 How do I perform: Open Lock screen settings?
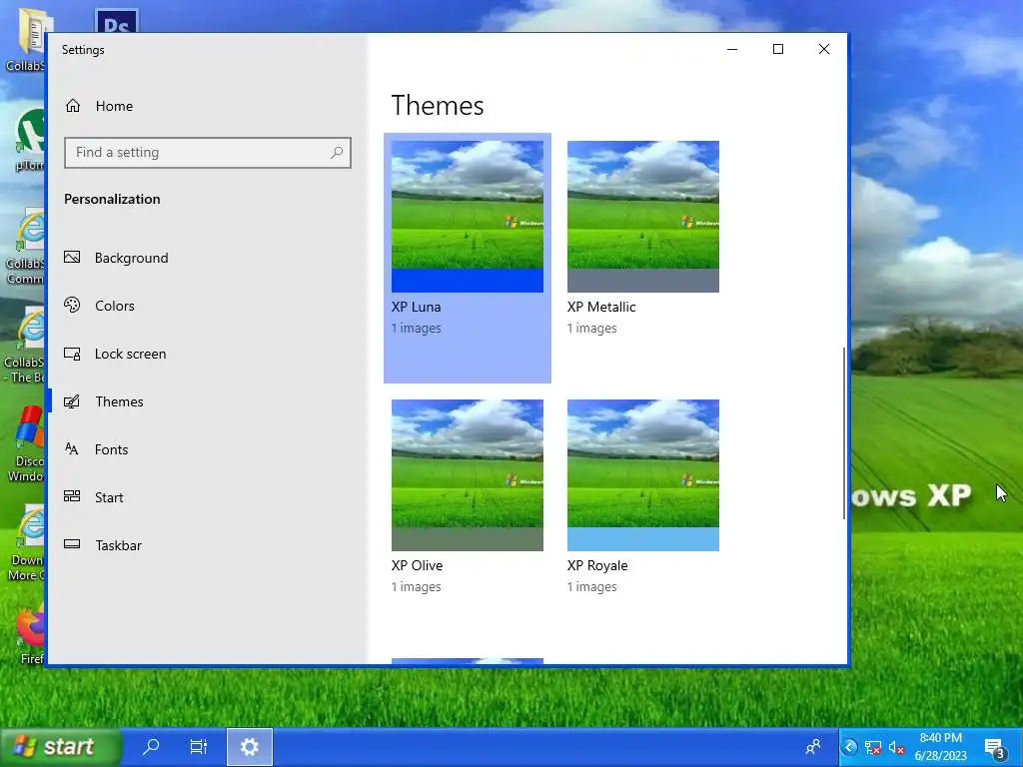(x=115, y=354)
